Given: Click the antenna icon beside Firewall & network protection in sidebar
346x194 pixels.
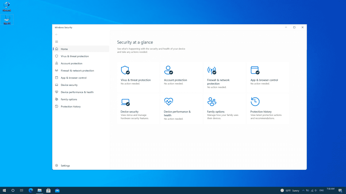Looking at the screenshot, I should point(56,71).
